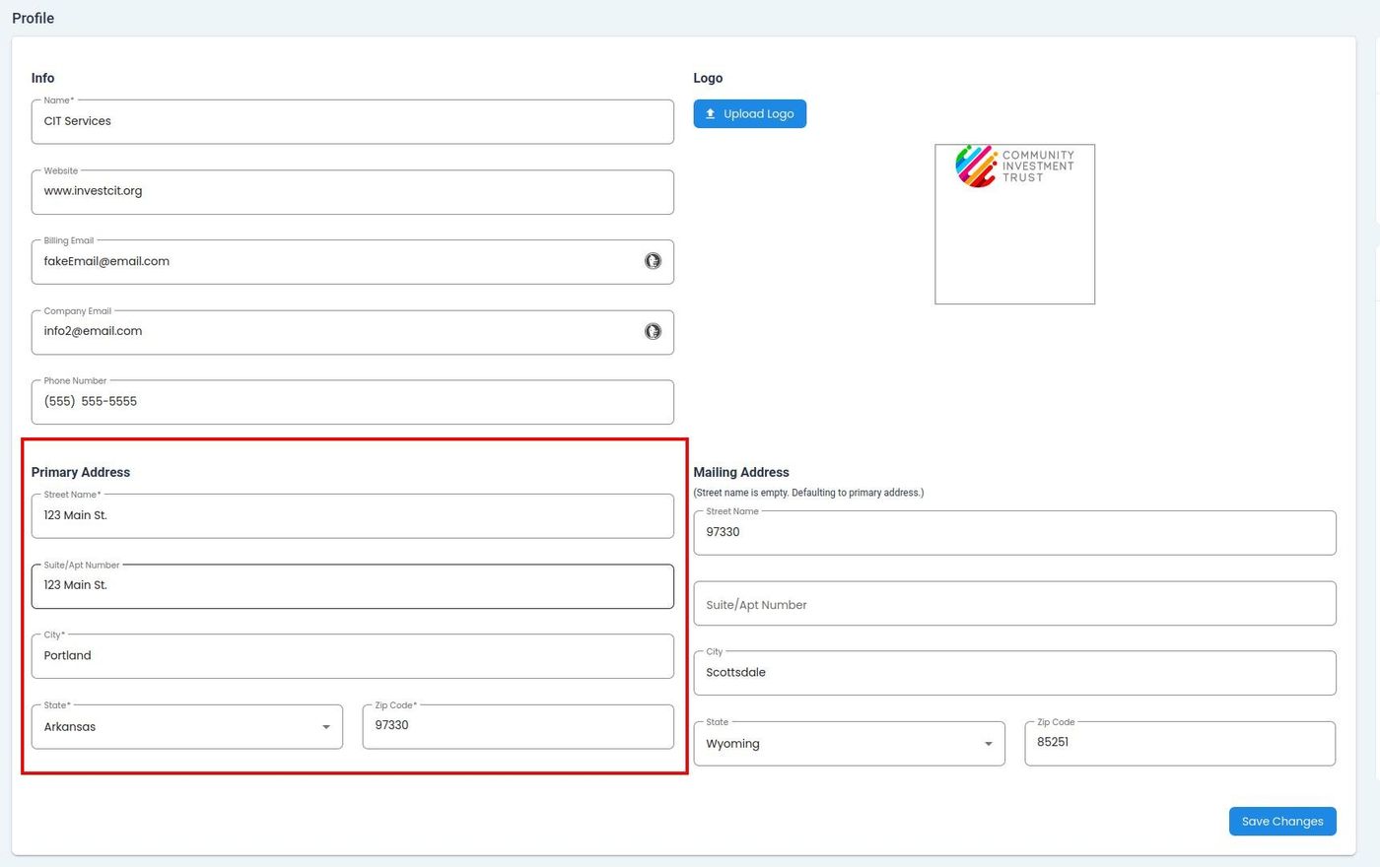Click the Wyoming state dropdown arrow

(988, 744)
